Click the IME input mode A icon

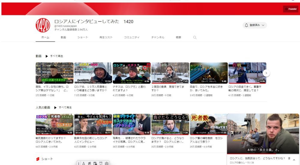coord(84,163)
